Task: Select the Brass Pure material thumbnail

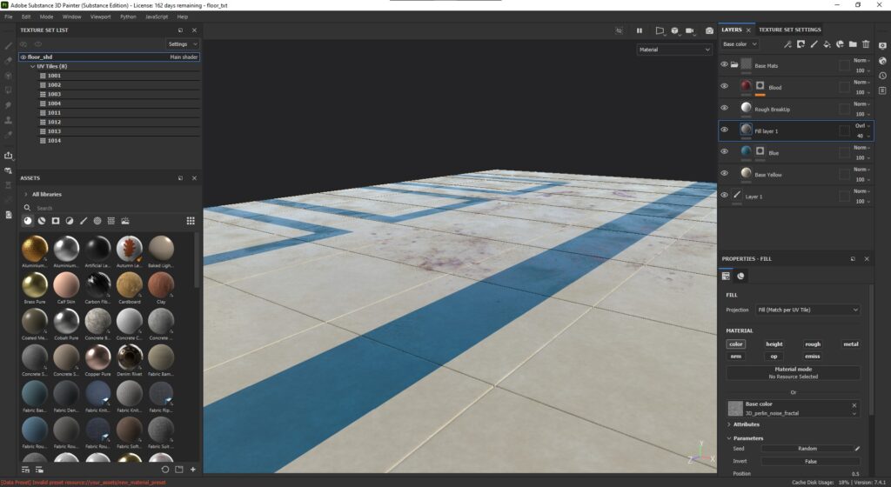Action: (35, 285)
